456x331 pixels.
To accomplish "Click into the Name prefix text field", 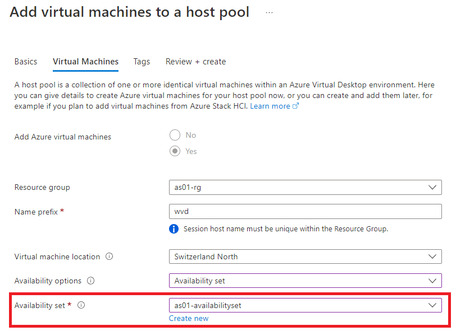I will (x=305, y=212).
